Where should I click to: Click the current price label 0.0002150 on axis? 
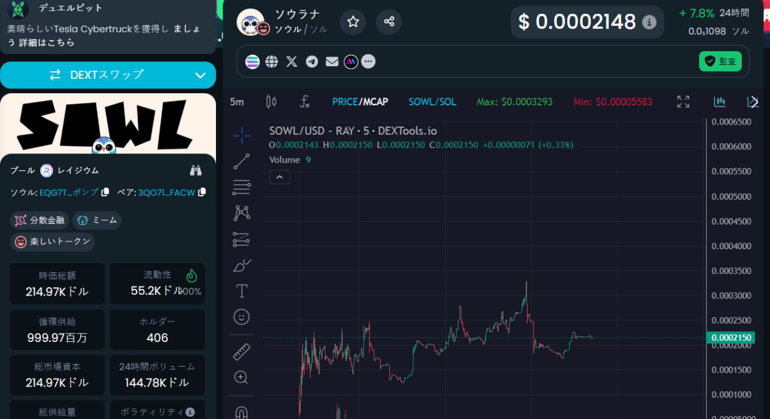[x=731, y=338]
